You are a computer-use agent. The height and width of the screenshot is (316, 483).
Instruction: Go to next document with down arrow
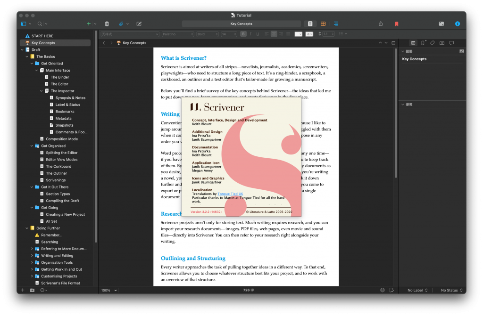[x=386, y=43]
